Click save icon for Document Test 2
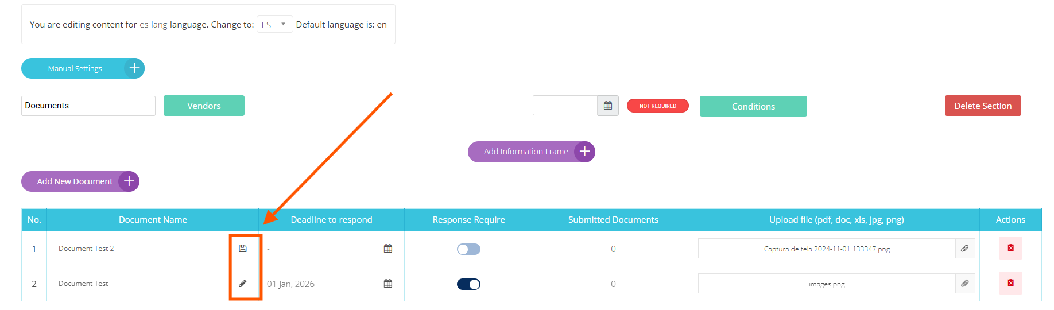The width and height of the screenshot is (1054, 310). [x=243, y=249]
